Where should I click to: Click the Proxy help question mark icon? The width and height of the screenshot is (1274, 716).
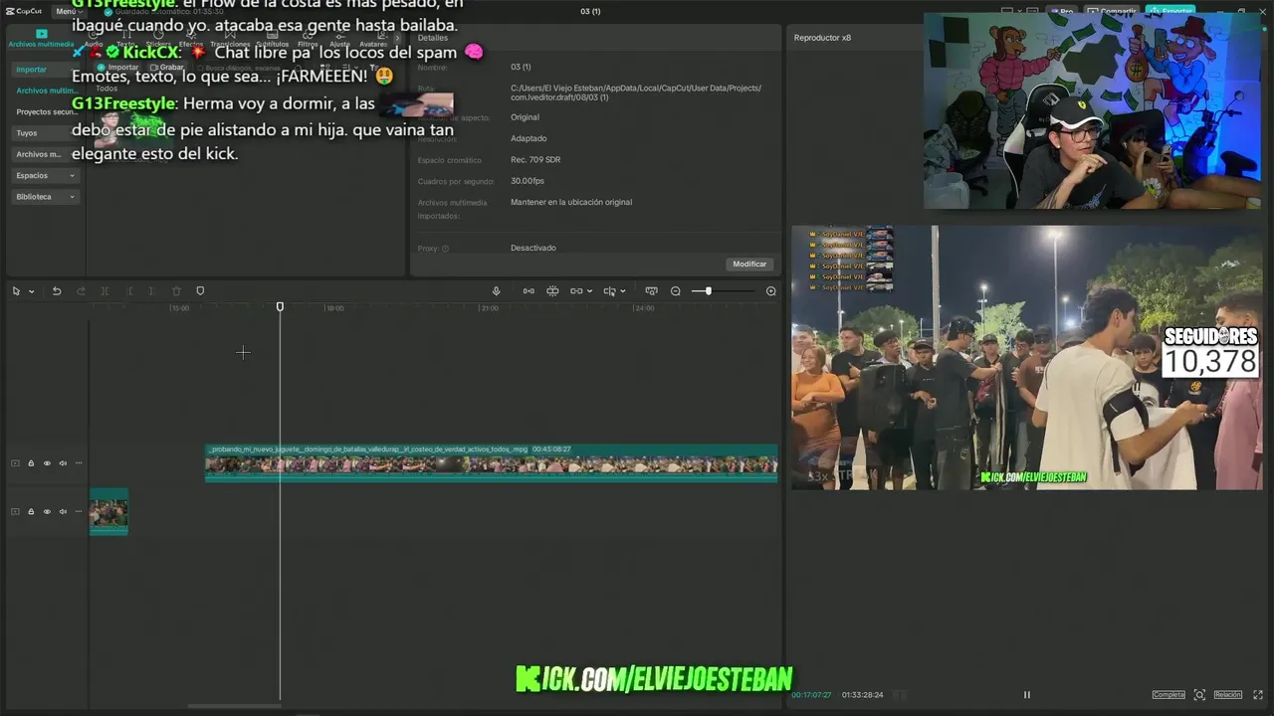(x=445, y=249)
